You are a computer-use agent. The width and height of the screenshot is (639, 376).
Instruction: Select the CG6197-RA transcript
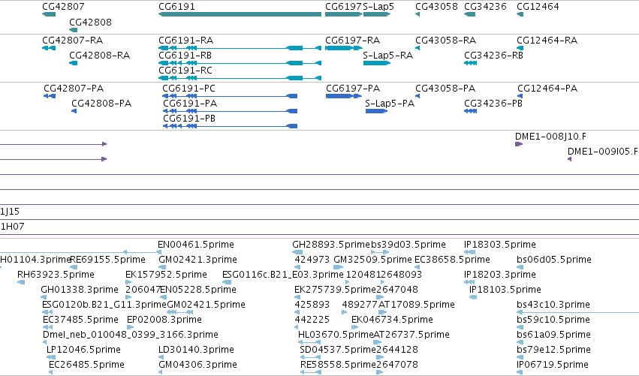(x=344, y=48)
